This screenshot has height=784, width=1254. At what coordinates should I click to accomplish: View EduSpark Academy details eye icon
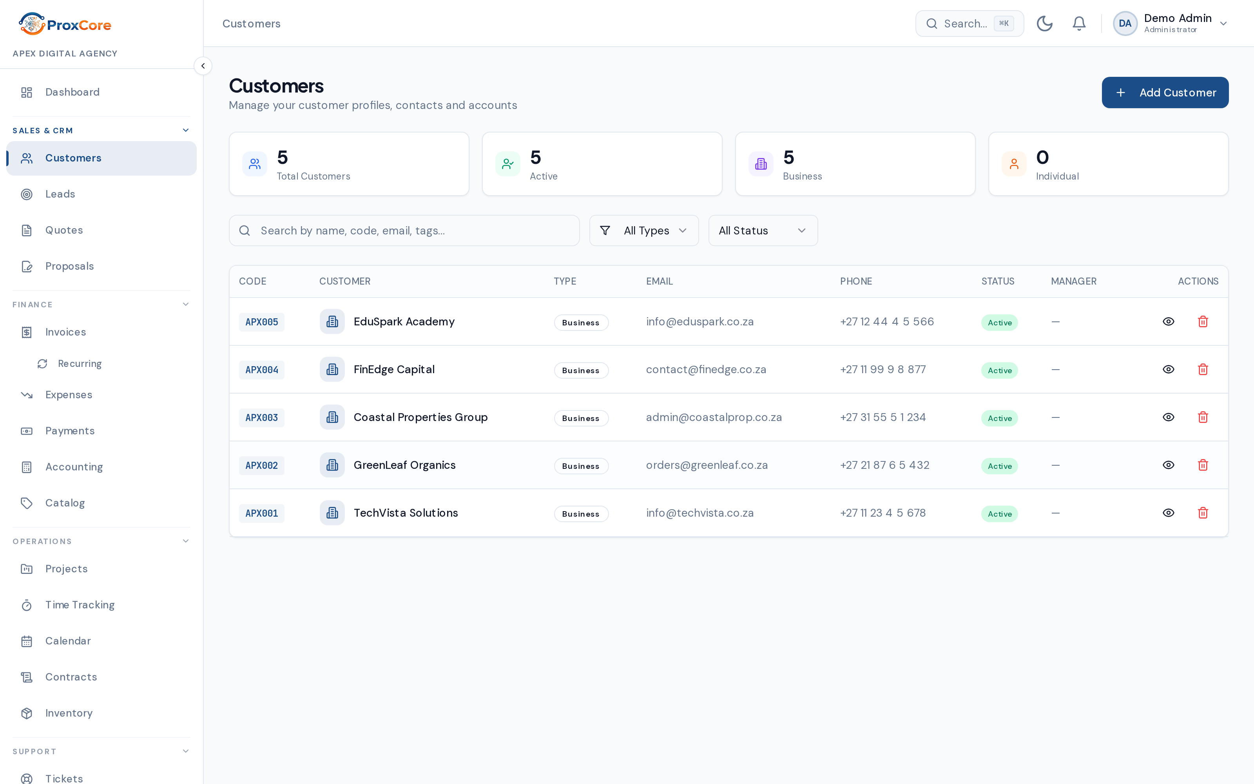pyautogui.click(x=1168, y=321)
